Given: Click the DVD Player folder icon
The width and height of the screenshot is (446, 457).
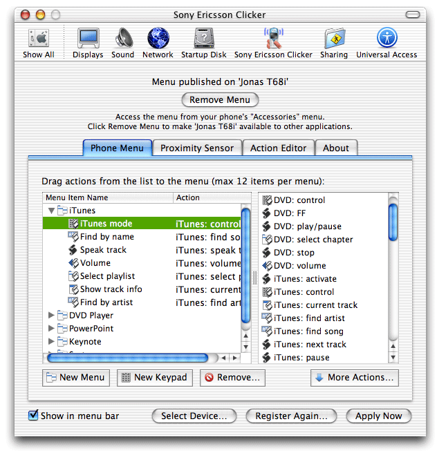Looking at the screenshot, I should pyautogui.click(x=62, y=315).
